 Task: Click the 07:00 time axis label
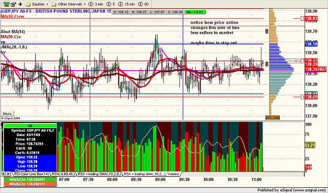point(64,179)
